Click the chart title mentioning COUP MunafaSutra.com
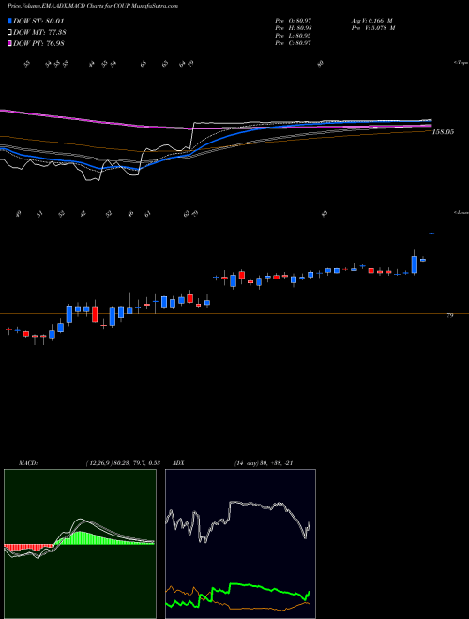Image resolution: width=469 pixels, height=619 pixels. 93,6
